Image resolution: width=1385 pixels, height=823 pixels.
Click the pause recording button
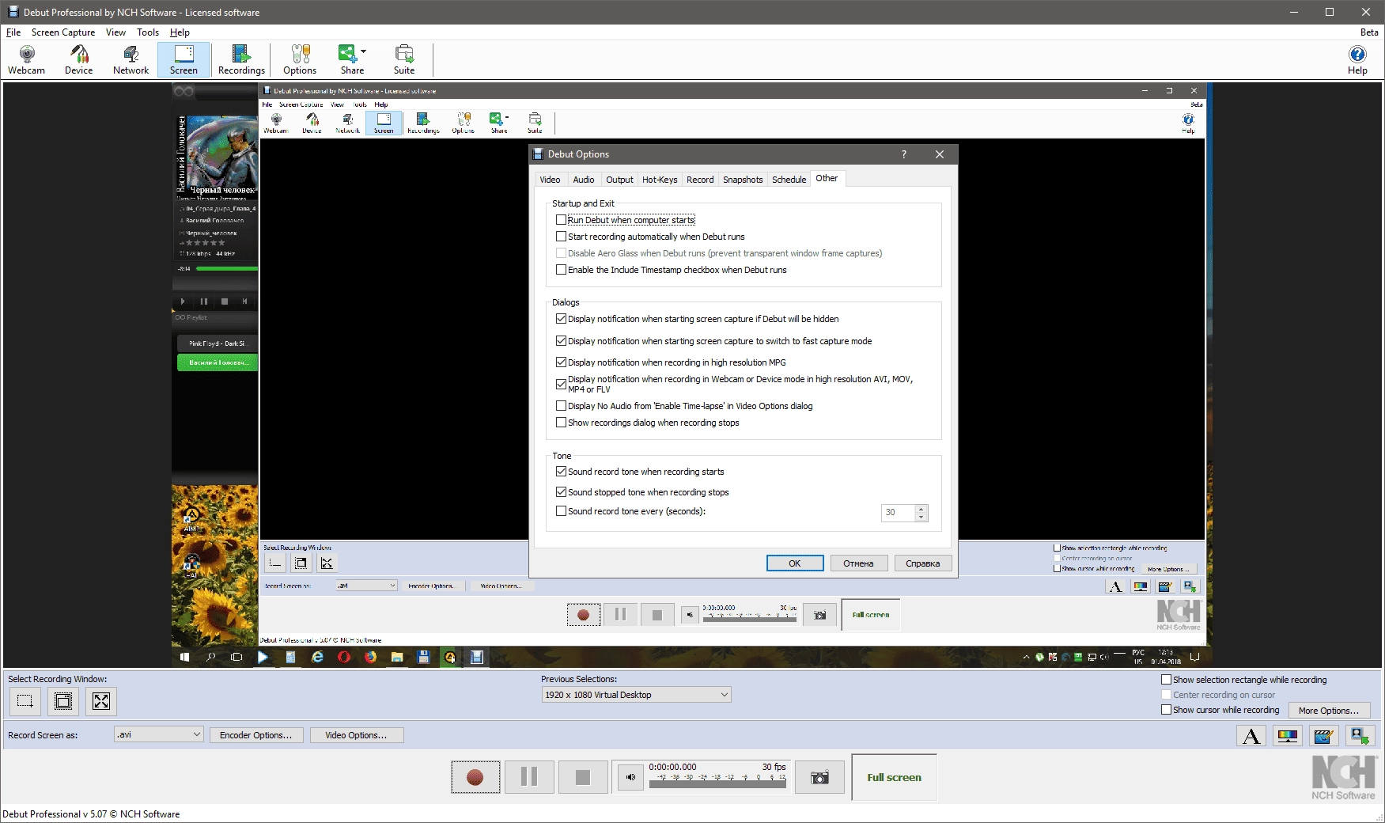[529, 777]
